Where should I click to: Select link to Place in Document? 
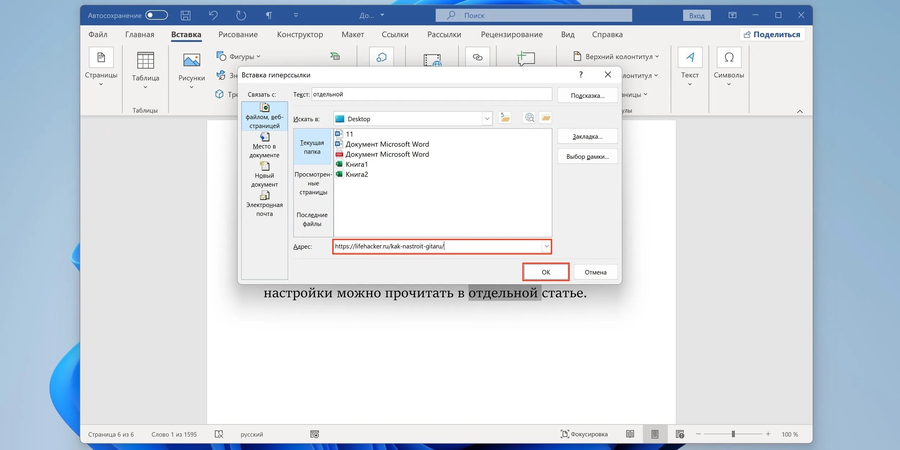click(x=264, y=145)
